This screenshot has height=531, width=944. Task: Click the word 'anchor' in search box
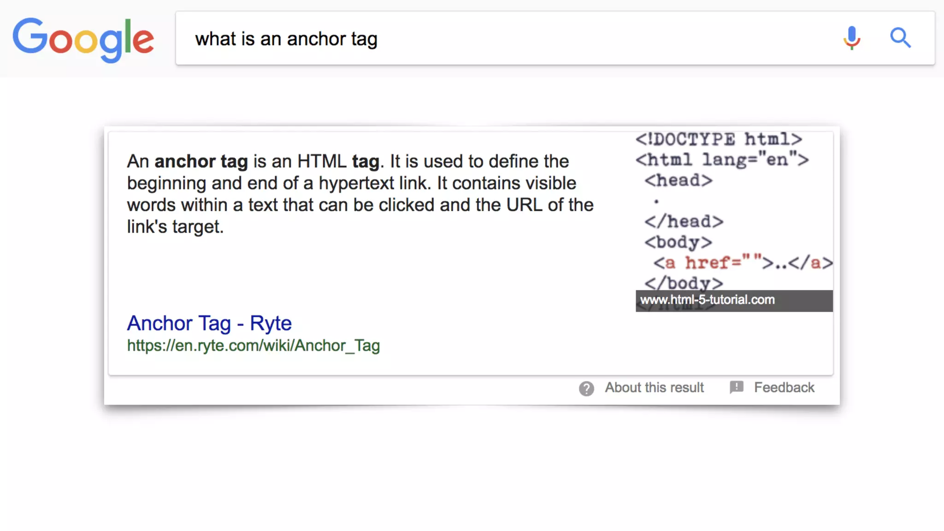316,39
